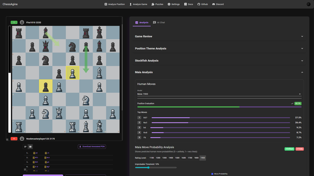This screenshot has height=176, width=314.
Task: Switch move list to compact text view
Action: coord(26,147)
